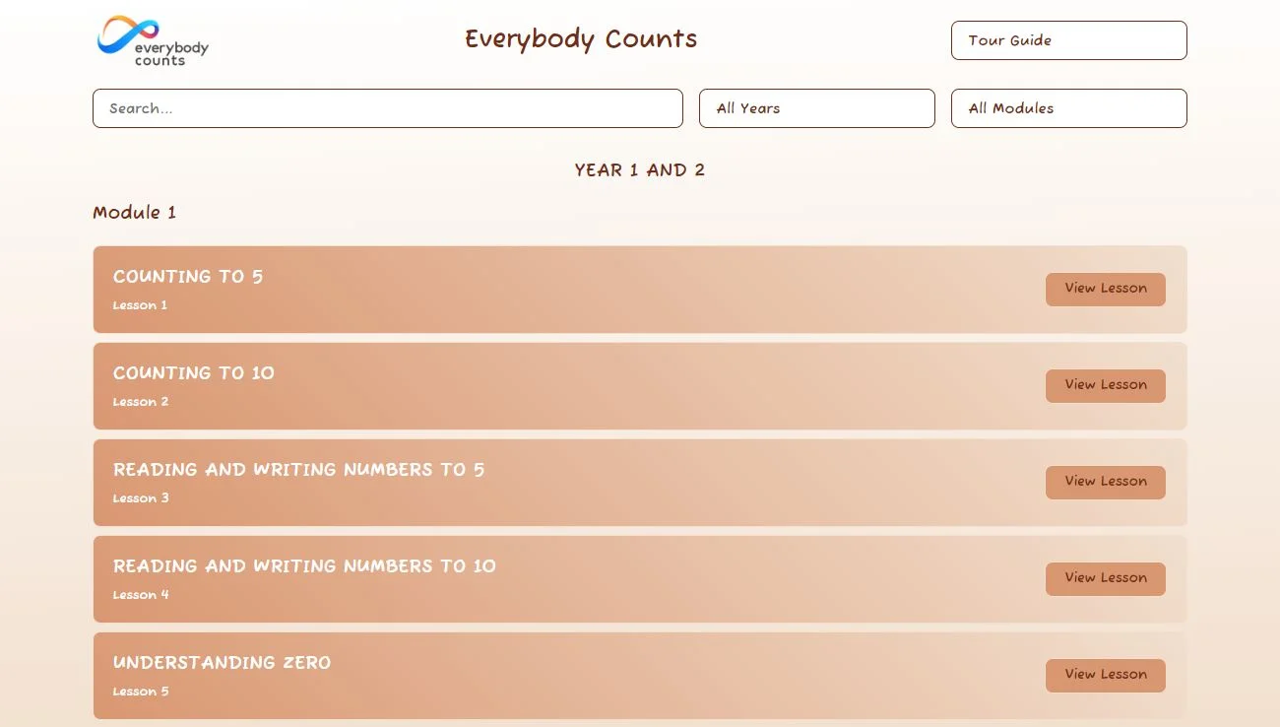Open the All Modules dropdown
This screenshot has width=1280, height=727.
[x=1068, y=108]
